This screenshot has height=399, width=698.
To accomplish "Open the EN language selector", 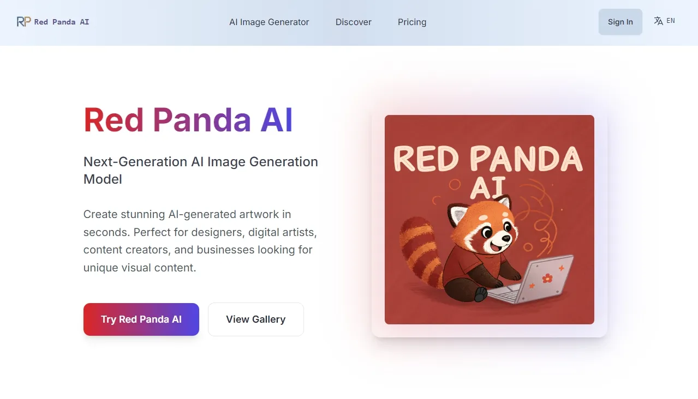I will click(x=671, y=21).
